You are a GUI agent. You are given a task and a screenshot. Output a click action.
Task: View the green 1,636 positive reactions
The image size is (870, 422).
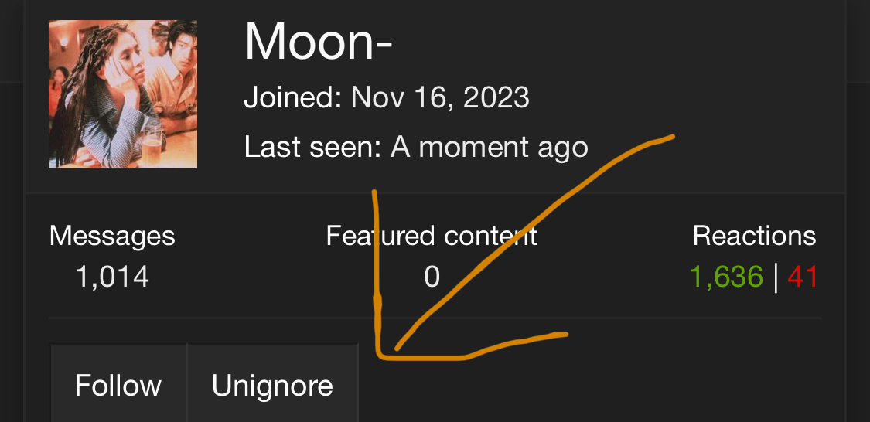coord(726,277)
